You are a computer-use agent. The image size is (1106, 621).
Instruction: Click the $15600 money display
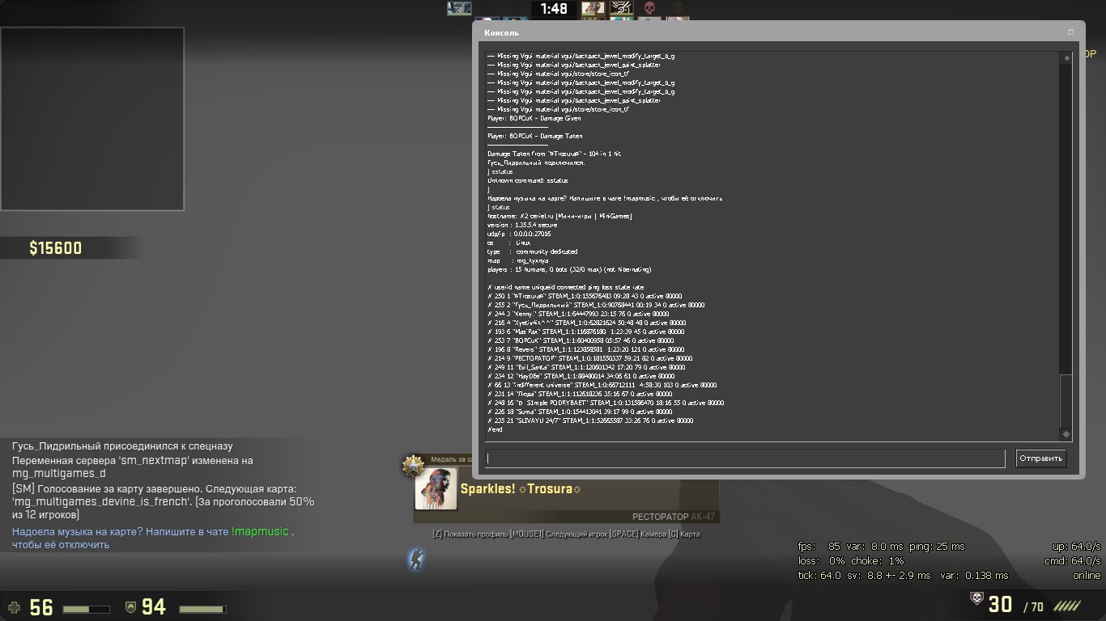(55, 248)
